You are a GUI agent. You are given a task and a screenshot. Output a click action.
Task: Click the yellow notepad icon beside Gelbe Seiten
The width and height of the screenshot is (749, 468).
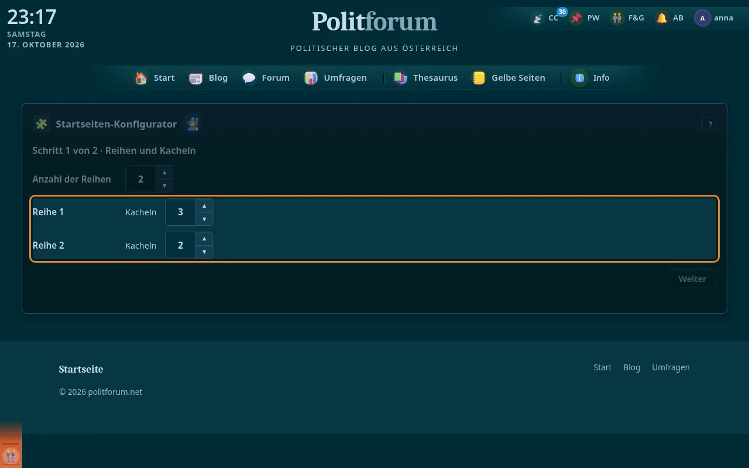(x=479, y=78)
